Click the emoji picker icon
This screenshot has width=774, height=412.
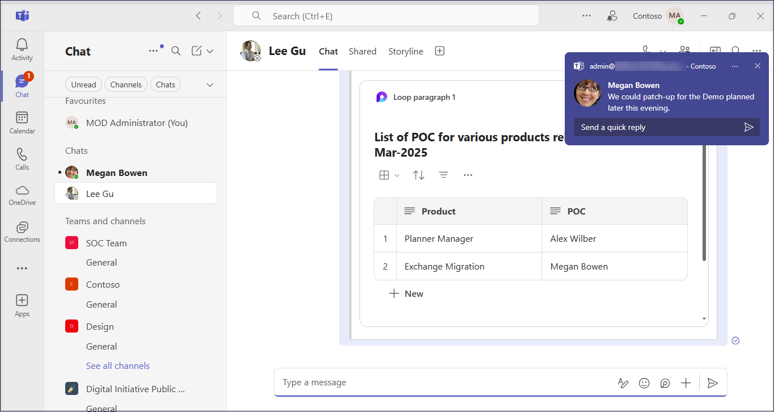(644, 383)
